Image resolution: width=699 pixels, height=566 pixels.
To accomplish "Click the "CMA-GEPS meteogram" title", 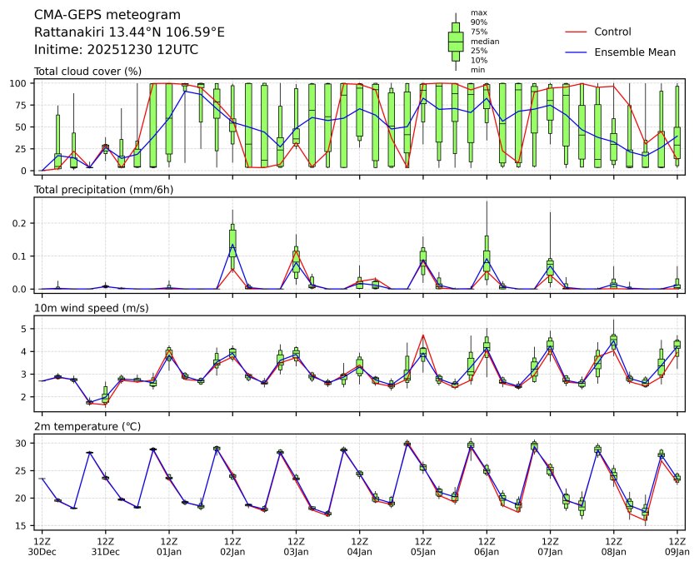I will point(102,15).
